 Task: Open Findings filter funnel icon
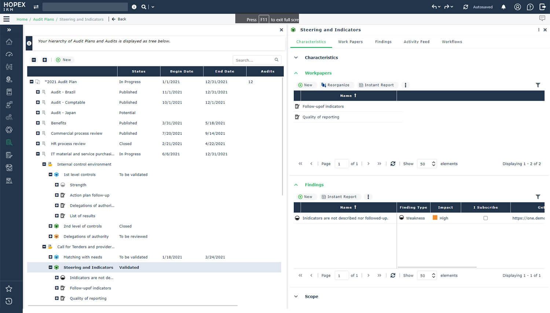coord(538,197)
